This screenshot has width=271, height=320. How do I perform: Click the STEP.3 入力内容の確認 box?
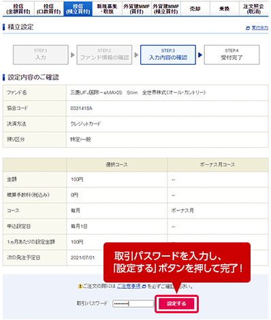click(168, 54)
